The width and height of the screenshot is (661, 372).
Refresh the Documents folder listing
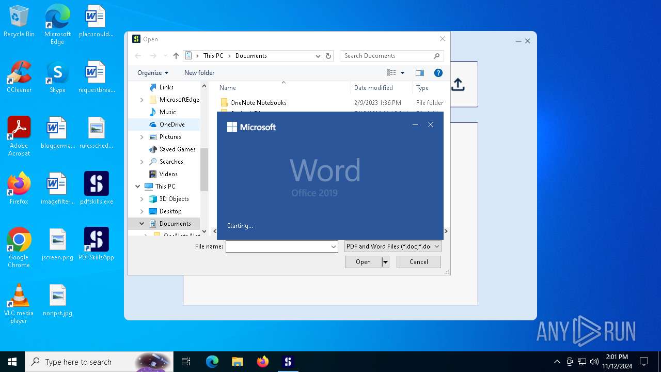(x=328, y=56)
